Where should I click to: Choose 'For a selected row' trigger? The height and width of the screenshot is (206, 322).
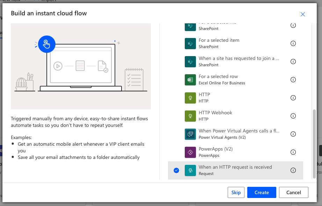[218, 76]
